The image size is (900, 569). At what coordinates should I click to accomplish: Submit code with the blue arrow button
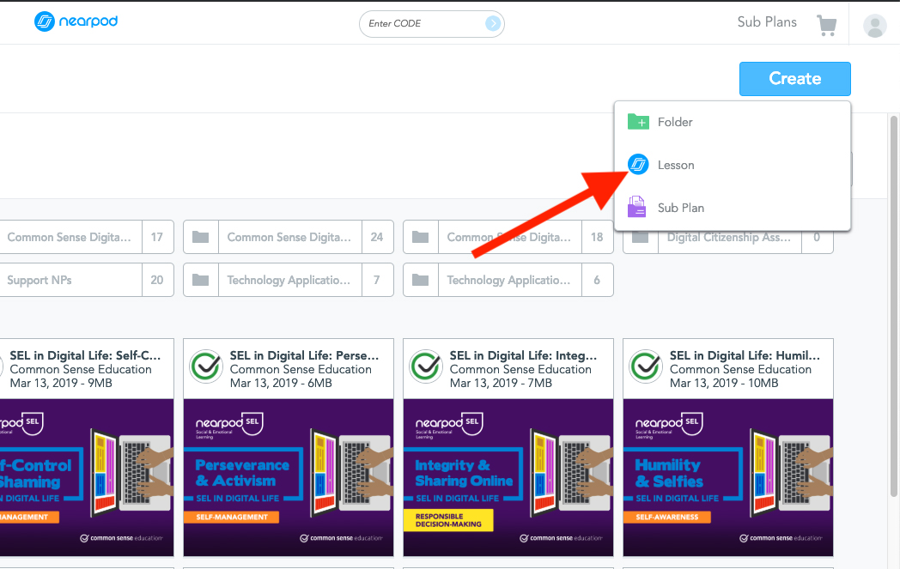(x=492, y=23)
